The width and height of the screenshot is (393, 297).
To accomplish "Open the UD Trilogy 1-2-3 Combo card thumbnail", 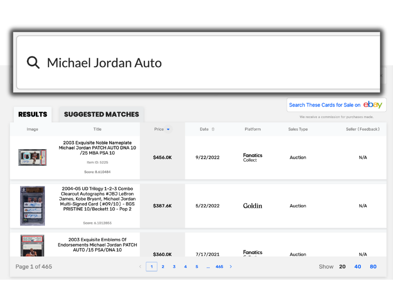I will click(33, 205).
